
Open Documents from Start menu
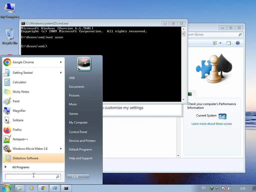coord(76,87)
